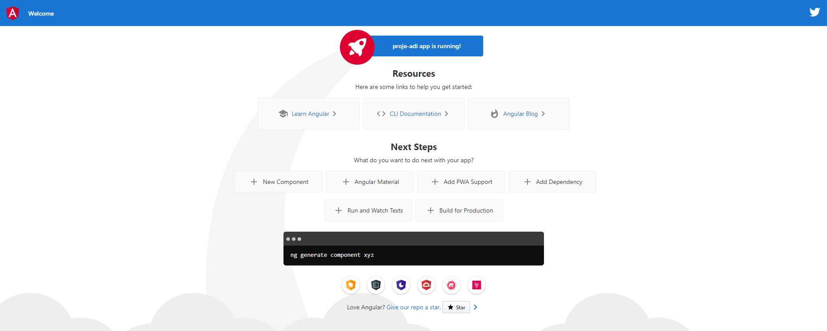This screenshot has height=331, width=827.
Task: Select the Add Dependency card
Action: [552, 182]
